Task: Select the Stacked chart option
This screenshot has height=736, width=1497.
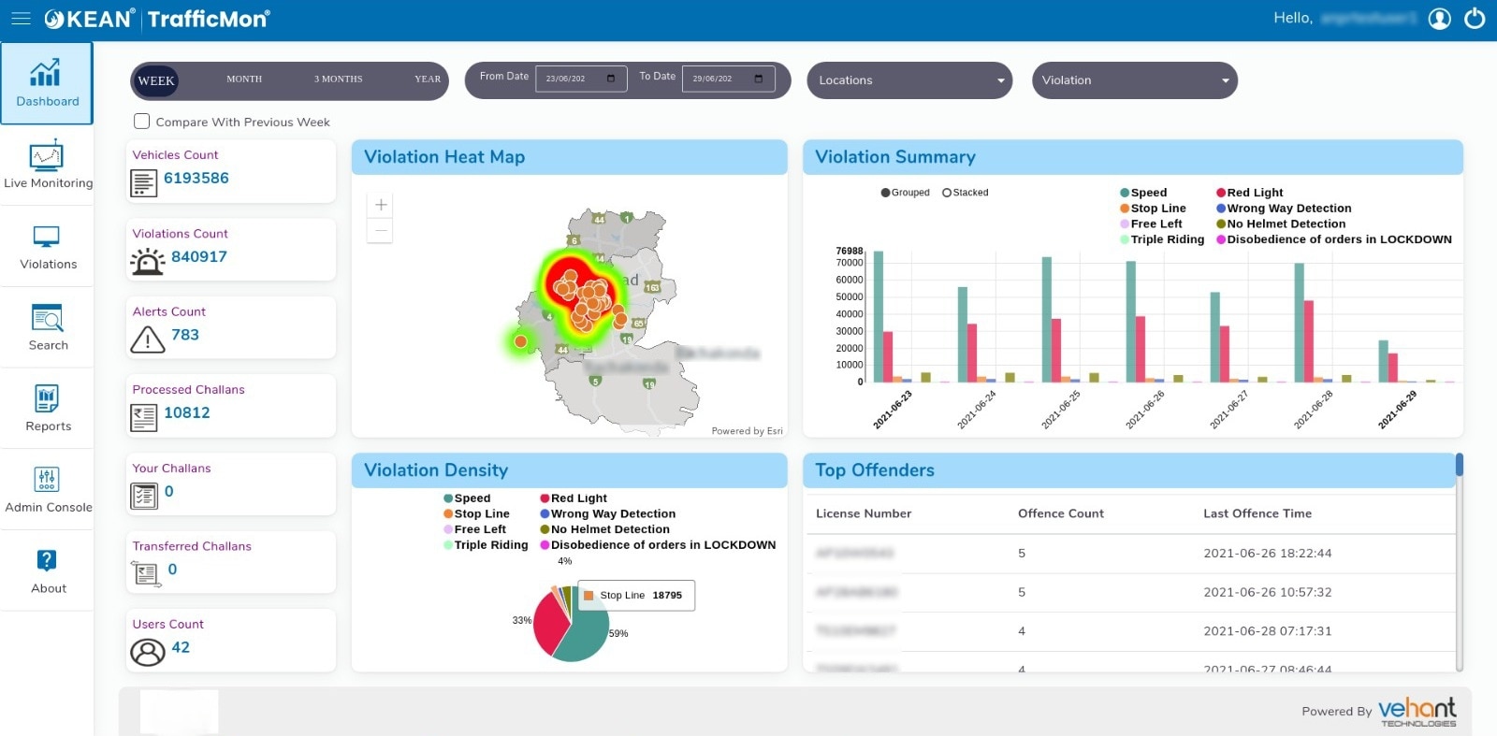Action: 947,193
